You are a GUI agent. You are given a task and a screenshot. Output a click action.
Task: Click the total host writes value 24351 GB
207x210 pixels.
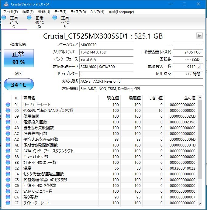[188, 52]
